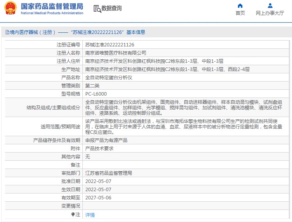The image size is (292, 222).
Task: Click the 数据查询 label
Action: coord(111,8)
